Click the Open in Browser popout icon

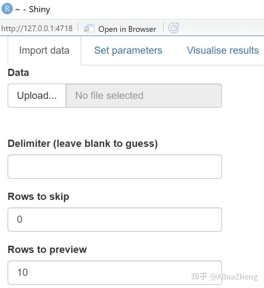(x=89, y=29)
